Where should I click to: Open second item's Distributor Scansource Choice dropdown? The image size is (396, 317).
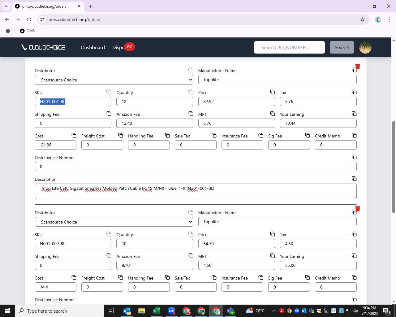[x=114, y=222]
